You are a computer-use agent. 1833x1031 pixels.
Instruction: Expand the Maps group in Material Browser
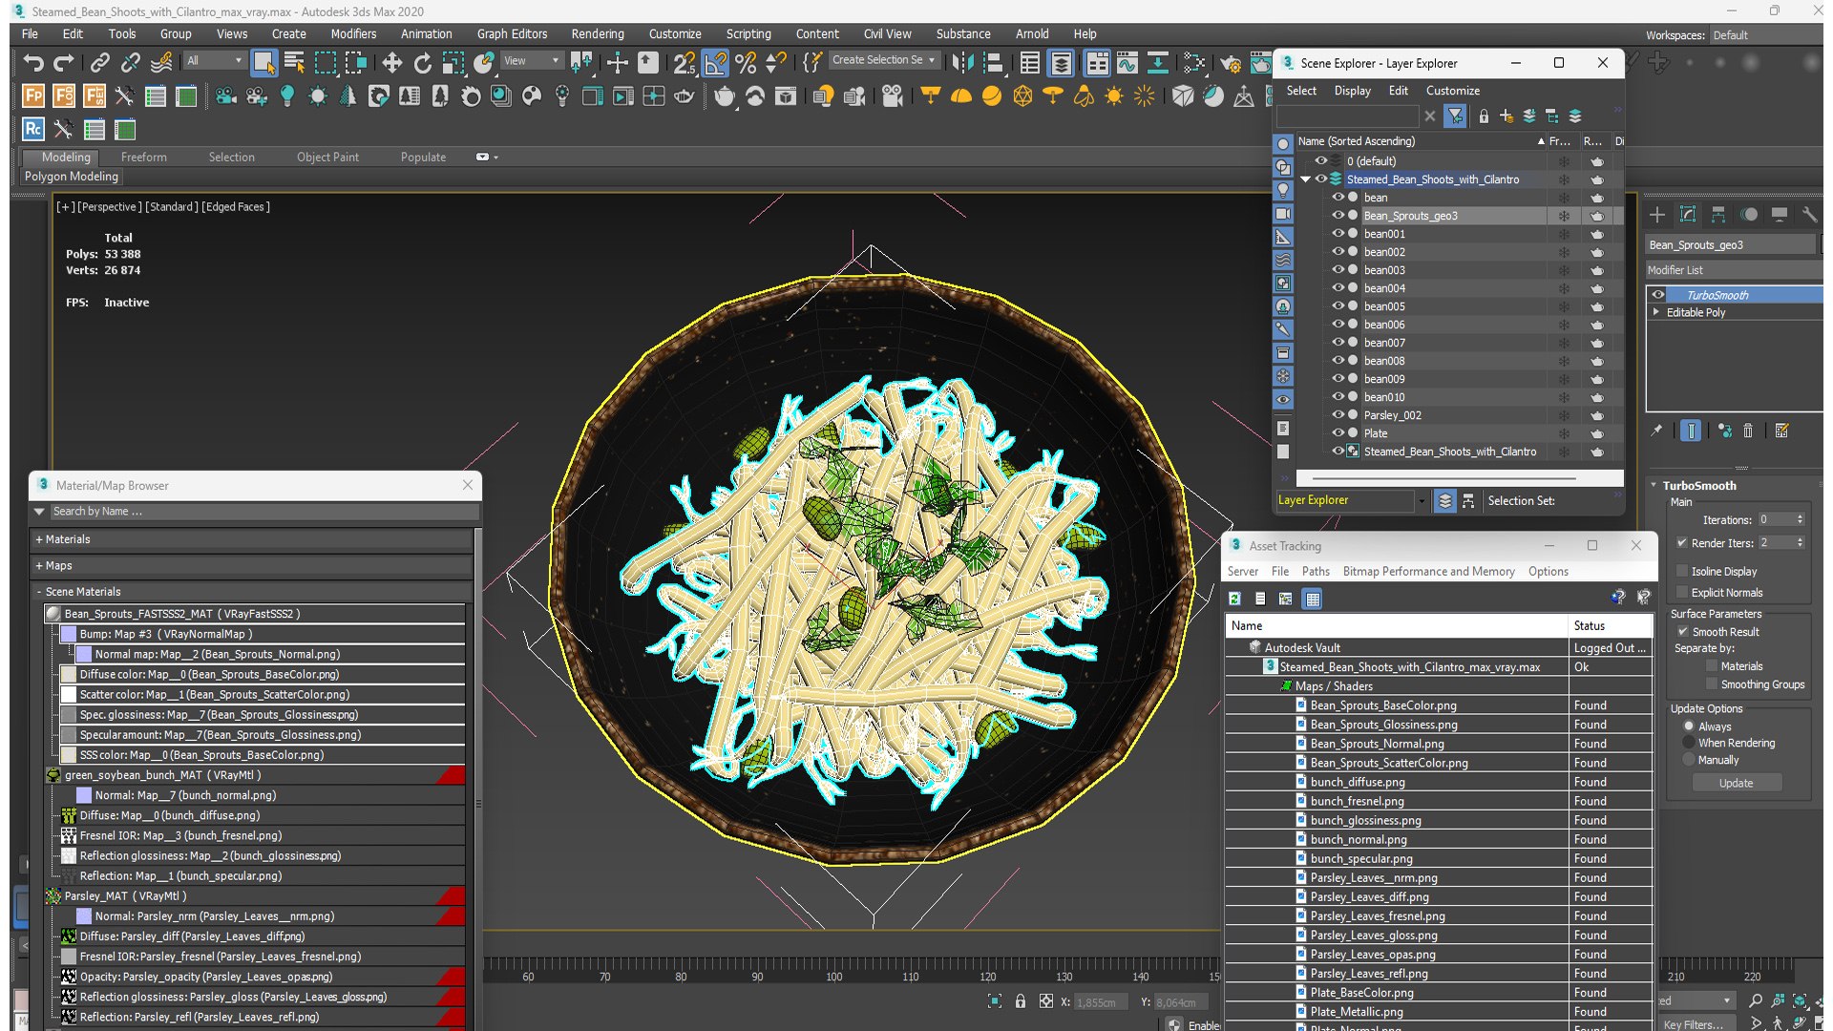[x=39, y=565]
